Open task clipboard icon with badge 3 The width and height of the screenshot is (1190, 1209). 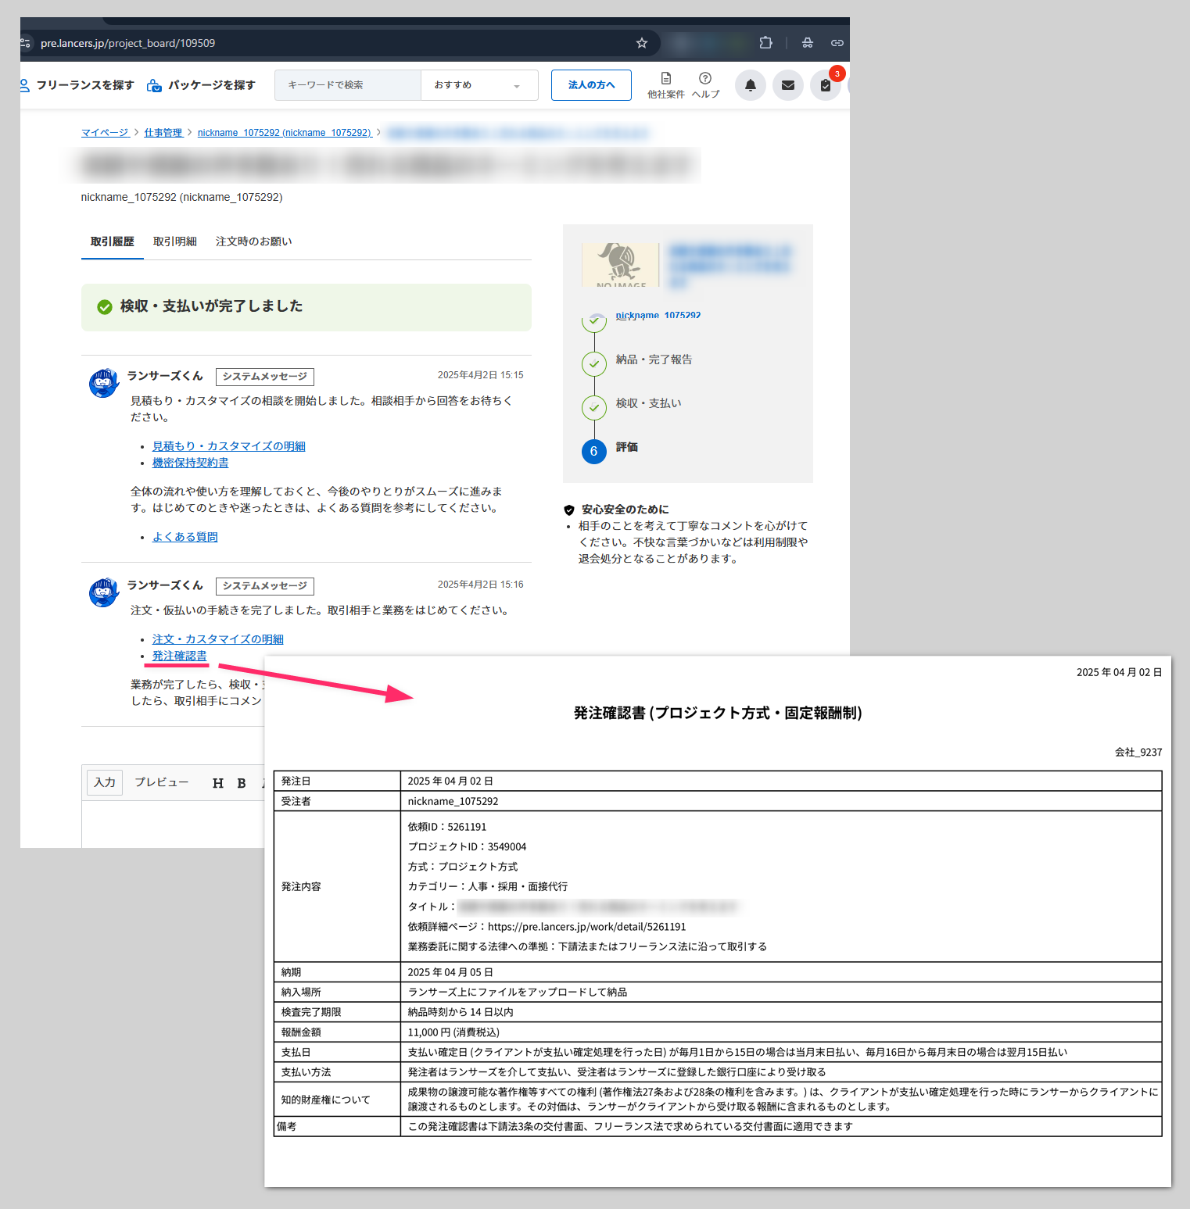826,85
